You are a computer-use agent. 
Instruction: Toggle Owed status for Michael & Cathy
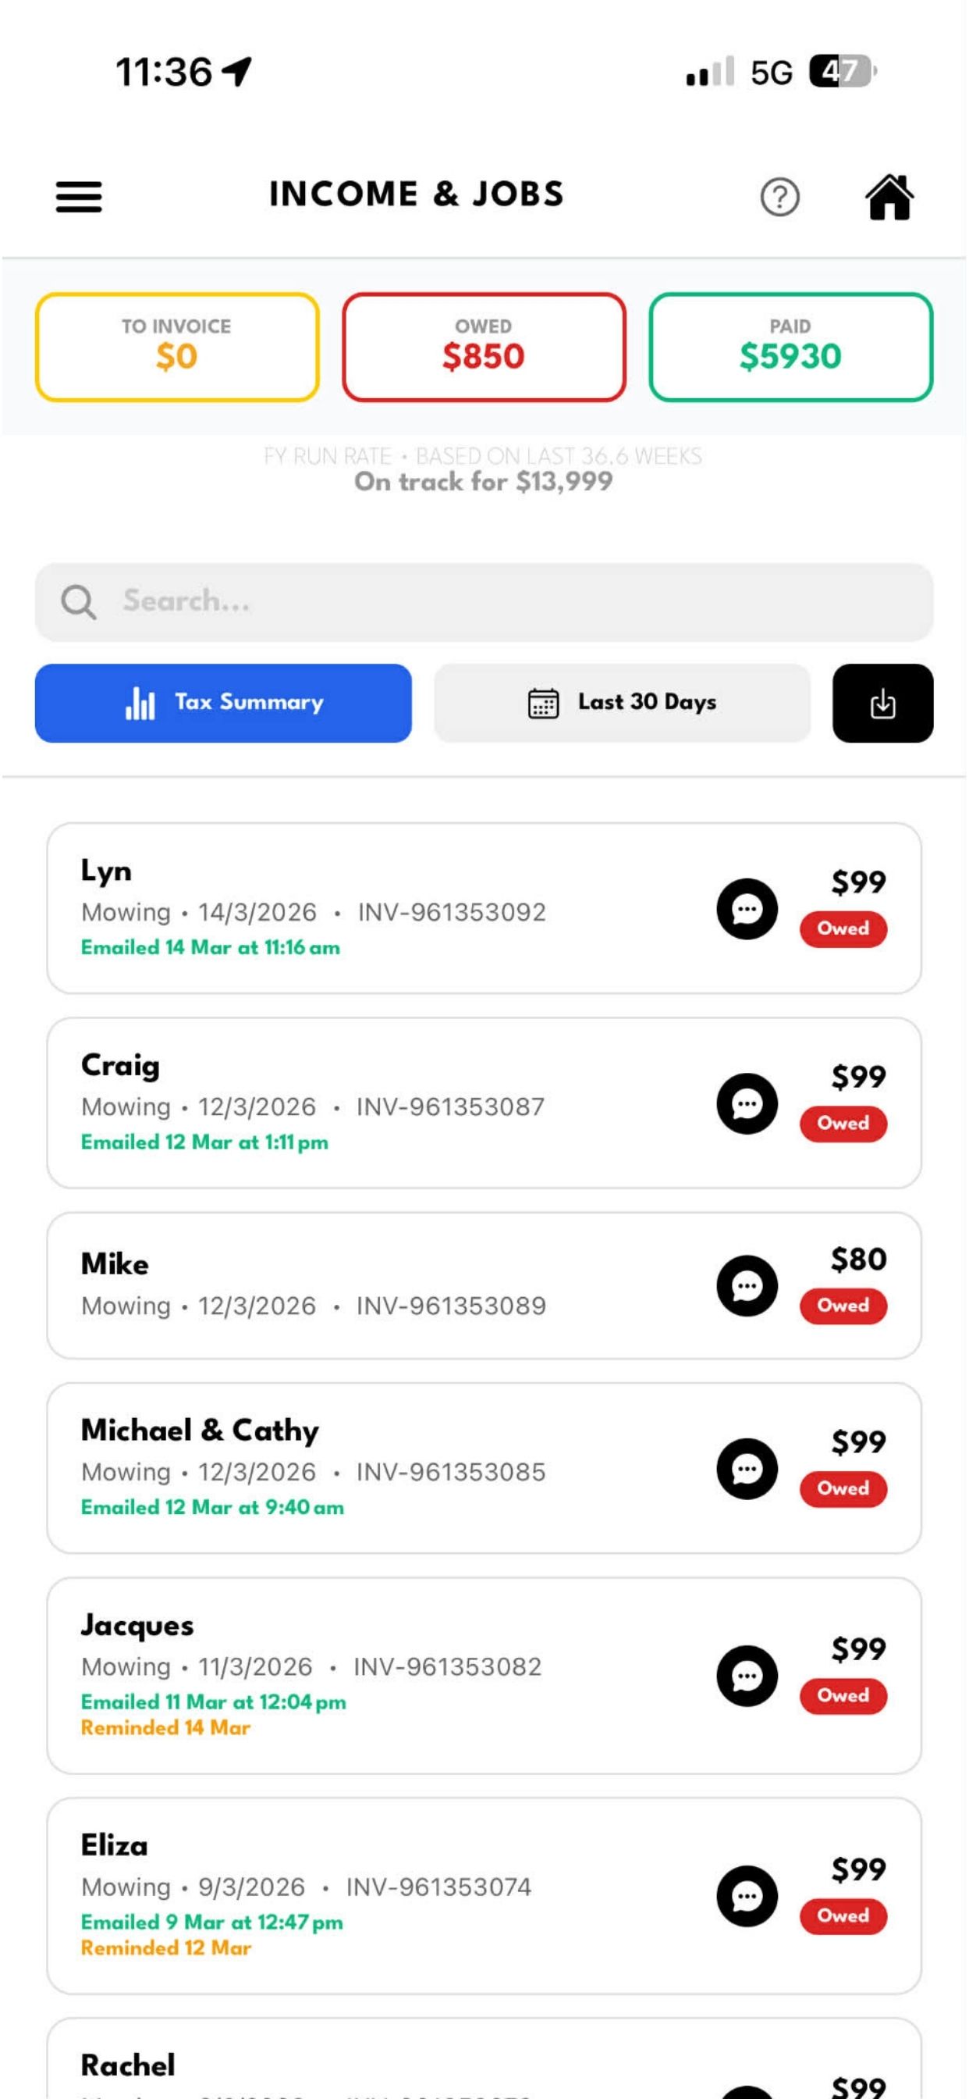pyautogui.click(x=843, y=1488)
